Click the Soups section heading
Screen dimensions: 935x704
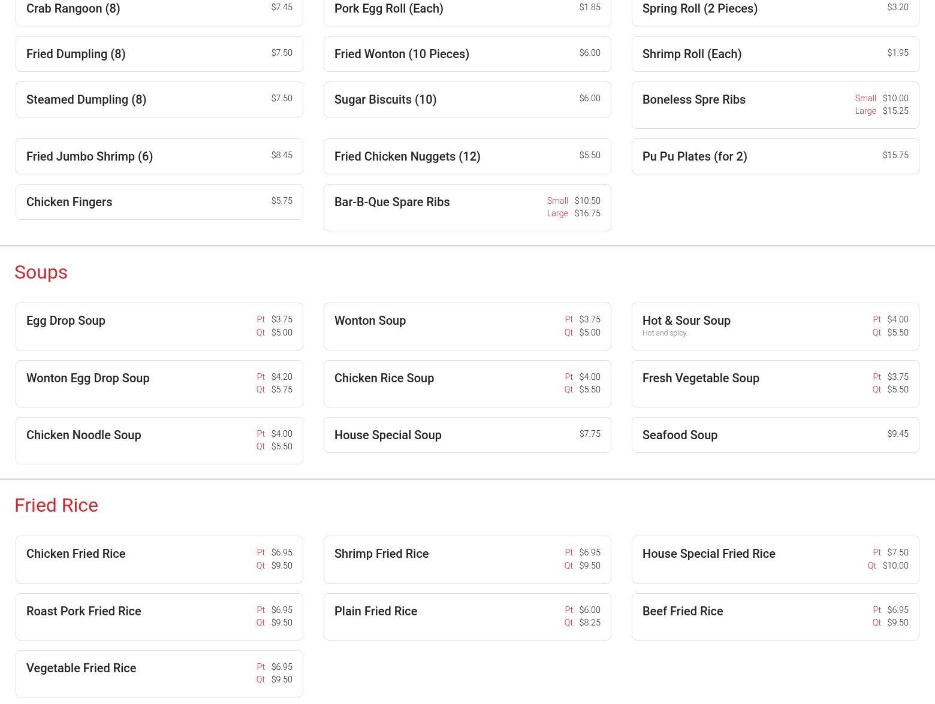41,272
